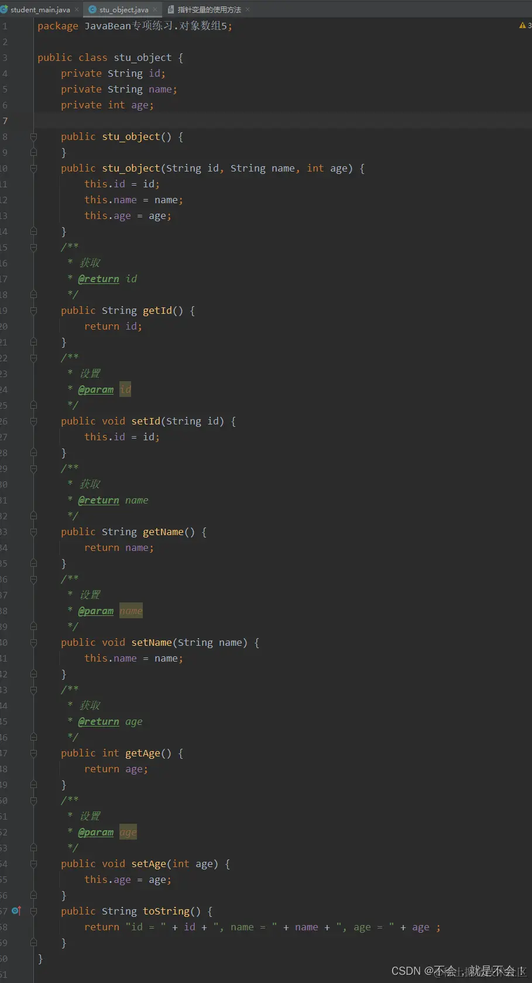Click the setAge method name
Viewport: 532px width, 983px height.
coord(149,864)
